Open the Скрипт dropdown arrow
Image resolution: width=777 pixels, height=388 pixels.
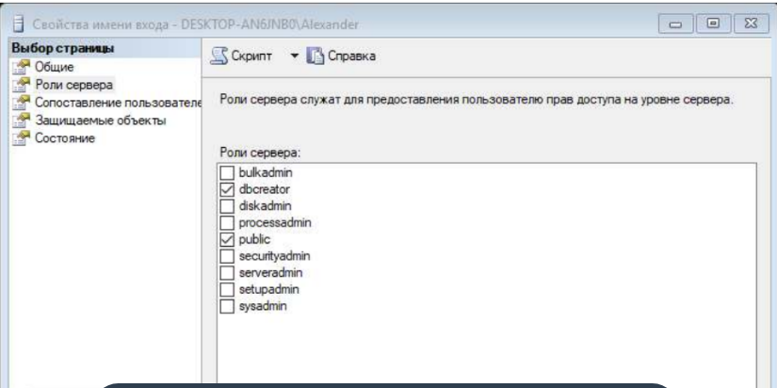pos(295,57)
